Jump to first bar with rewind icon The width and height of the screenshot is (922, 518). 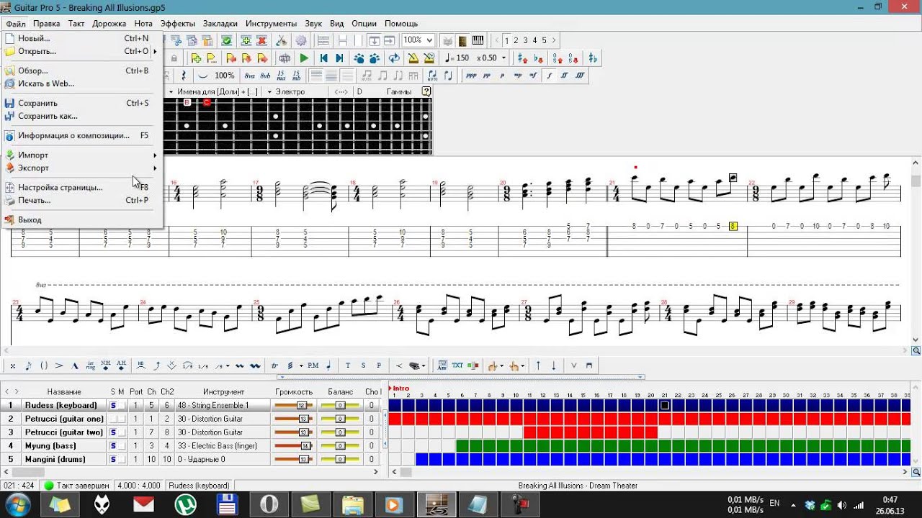tap(323, 58)
